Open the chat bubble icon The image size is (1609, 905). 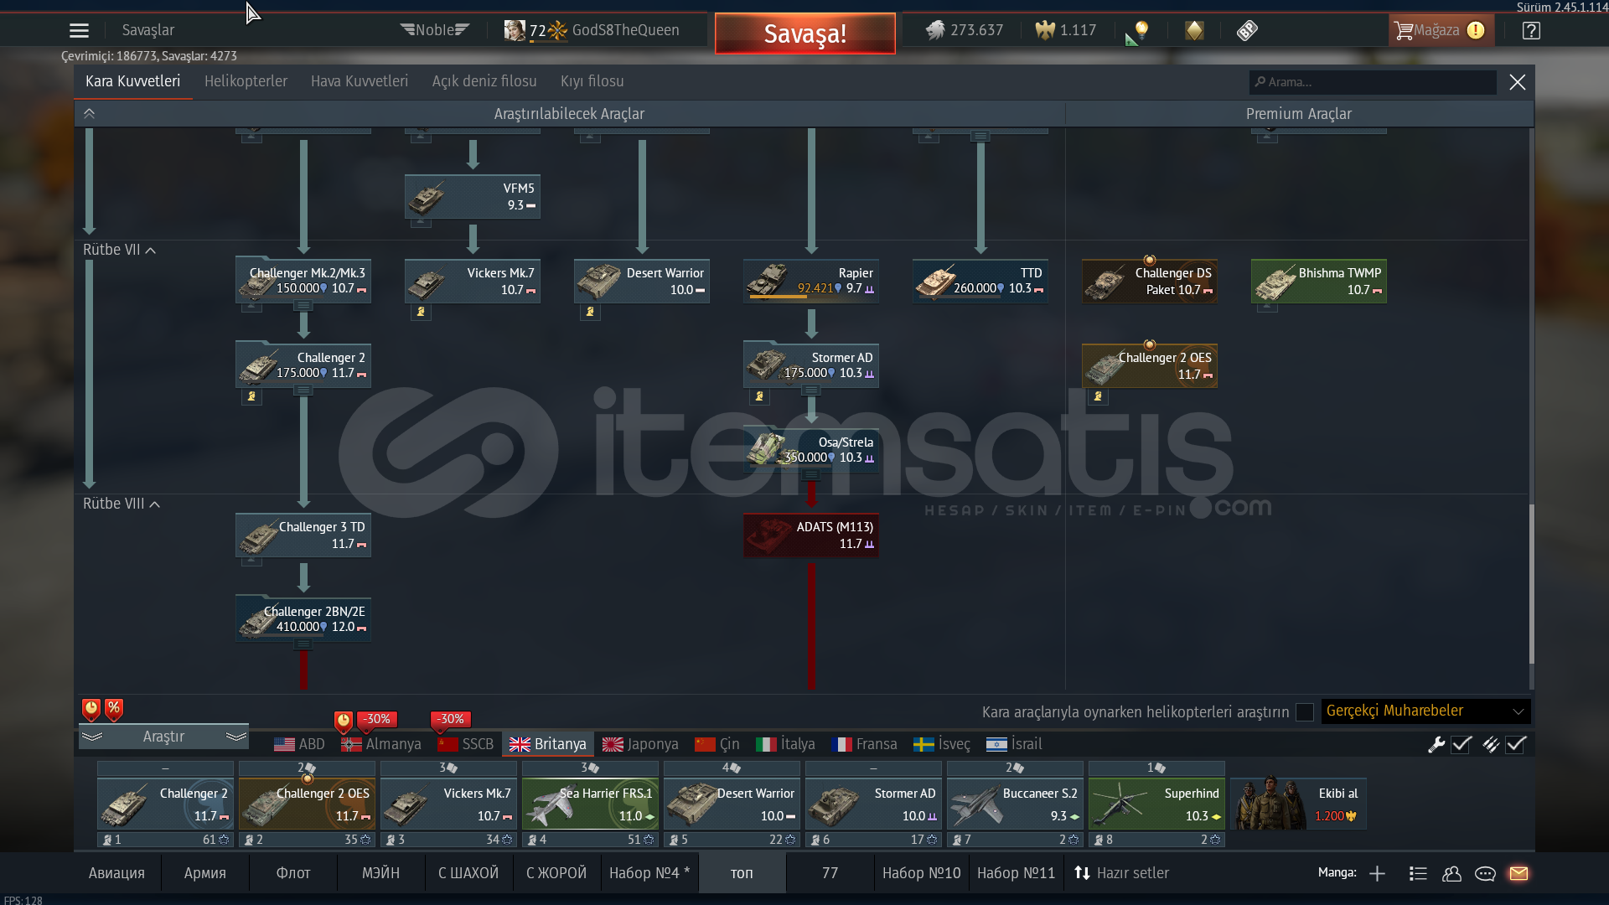[1485, 874]
